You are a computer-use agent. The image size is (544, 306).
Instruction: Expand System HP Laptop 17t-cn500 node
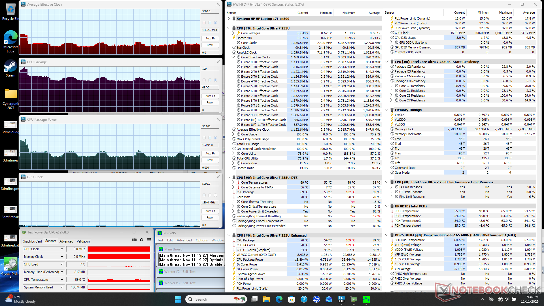[x=229, y=19]
